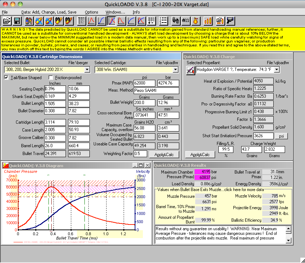Click the Maximum Case Capacity grains H2O field
Screen dimensions: 305x263
[145, 128]
